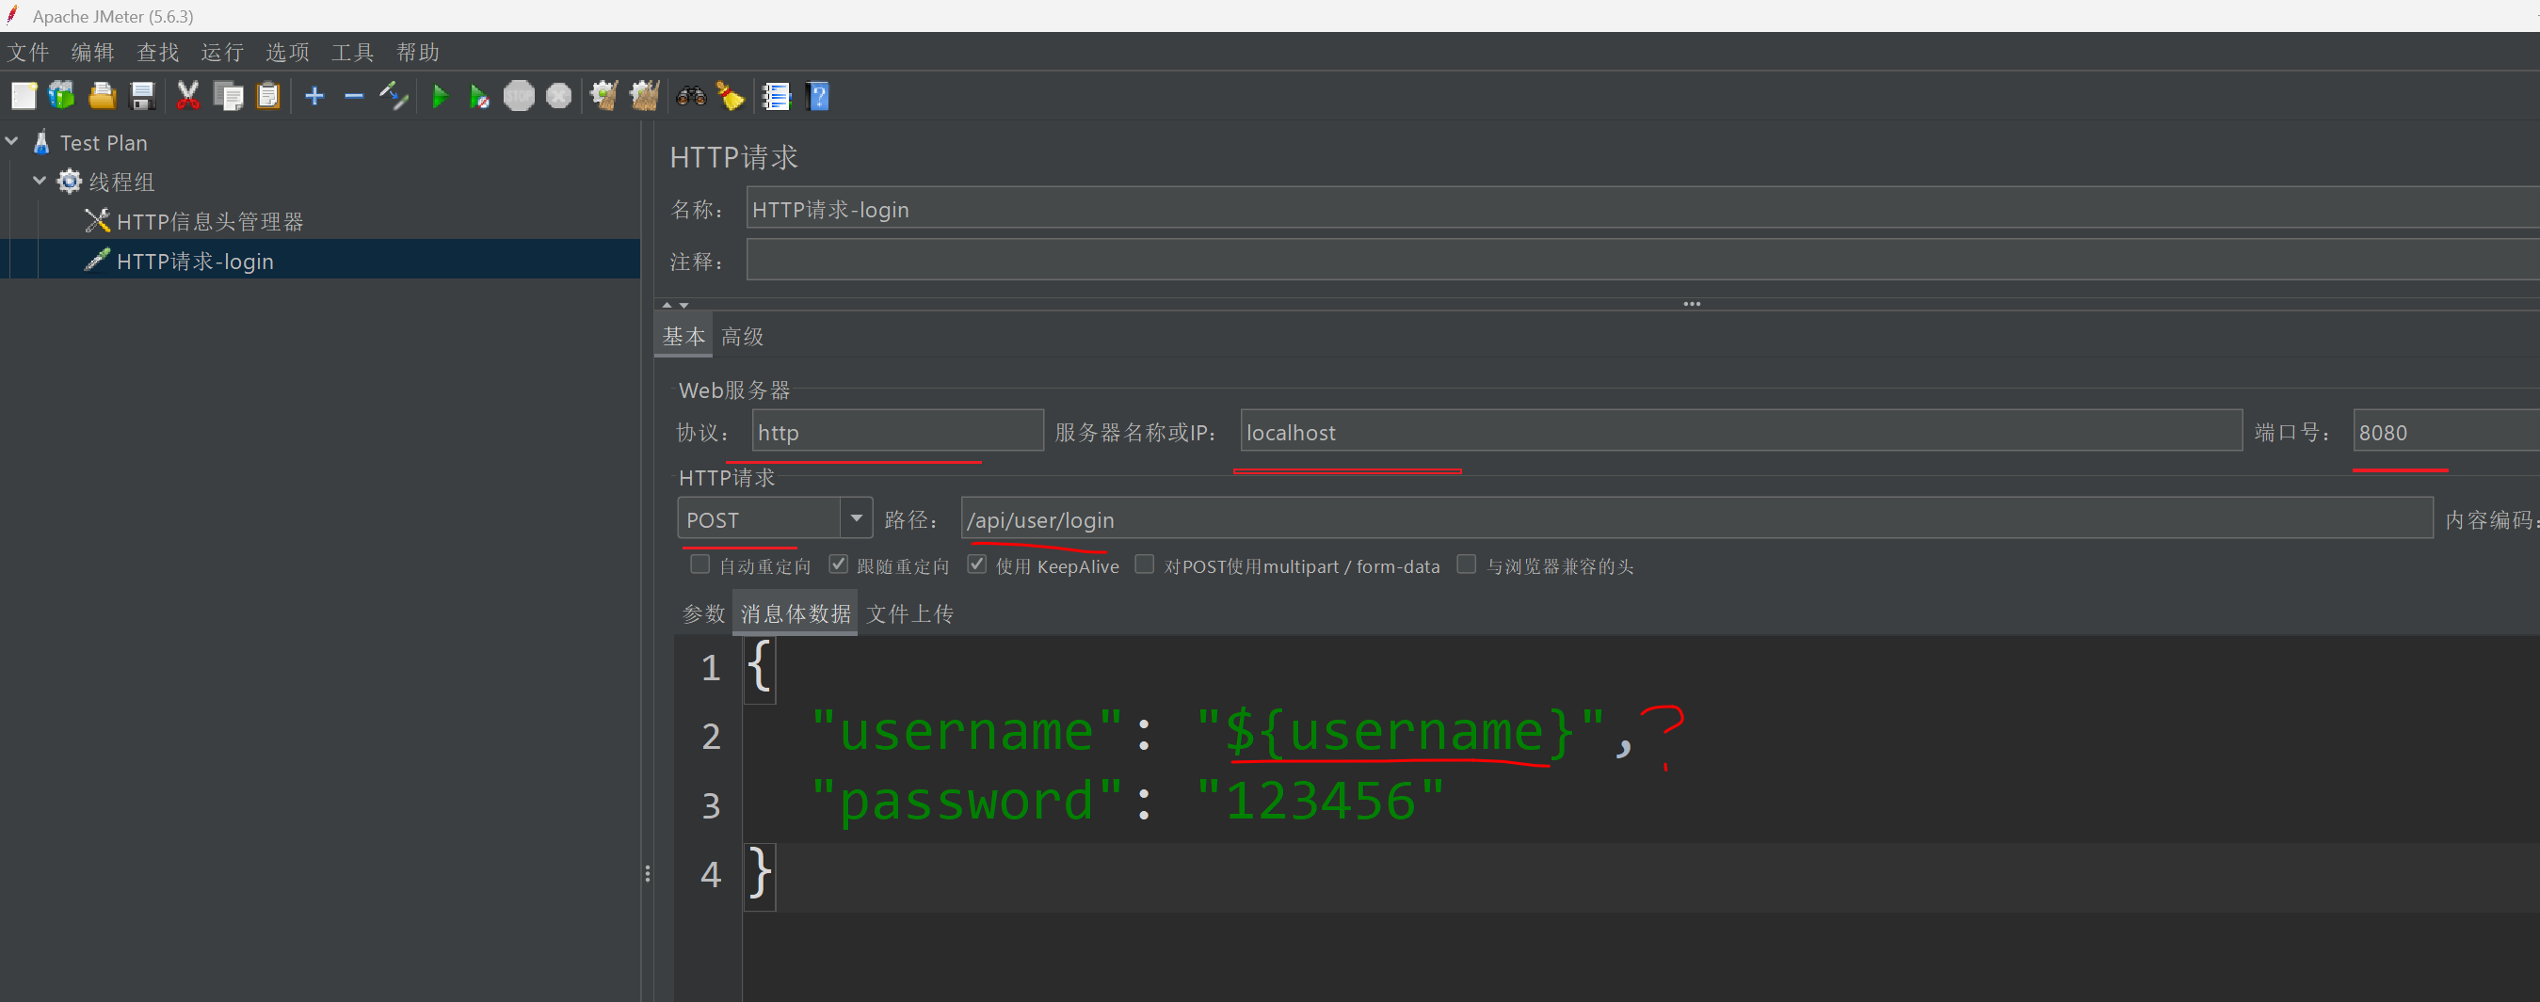Click Start no pauses icon
2540x1002 pixels.
click(x=479, y=96)
